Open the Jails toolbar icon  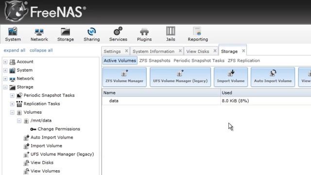(x=171, y=34)
